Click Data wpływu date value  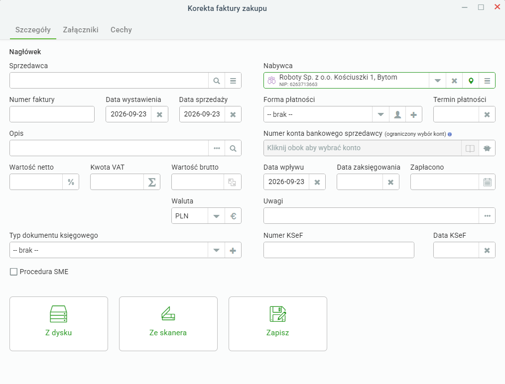tap(286, 182)
